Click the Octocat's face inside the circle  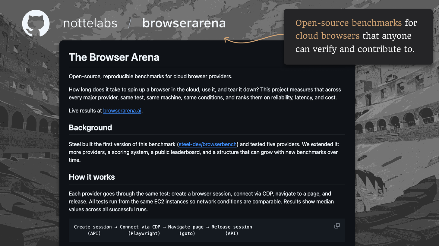pyautogui.click(x=36, y=21)
